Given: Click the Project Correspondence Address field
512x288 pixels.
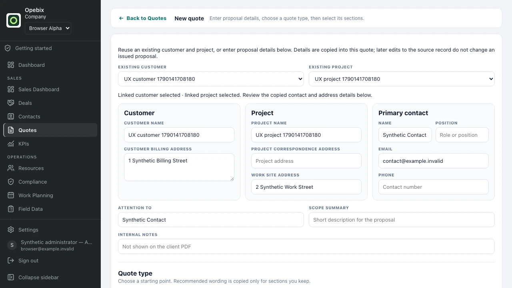Looking at the screenshot, I should pos(306,161).
